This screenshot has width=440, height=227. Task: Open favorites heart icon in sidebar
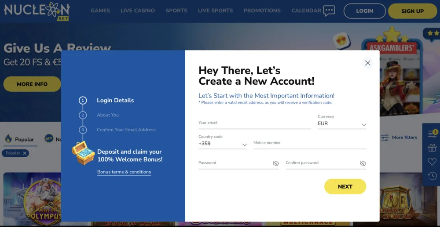point(432,162)
